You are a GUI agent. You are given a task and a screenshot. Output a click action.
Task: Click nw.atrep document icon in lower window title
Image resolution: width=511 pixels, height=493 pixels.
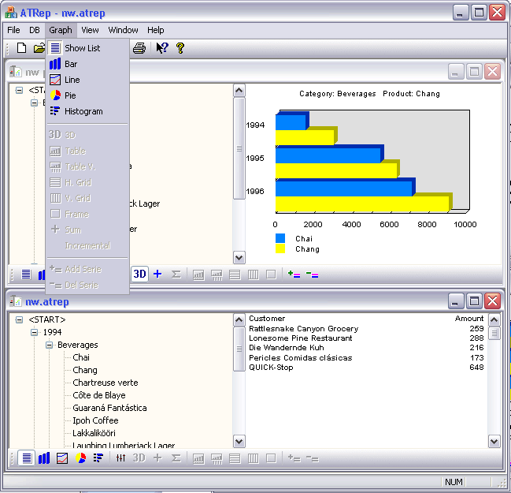15,301
